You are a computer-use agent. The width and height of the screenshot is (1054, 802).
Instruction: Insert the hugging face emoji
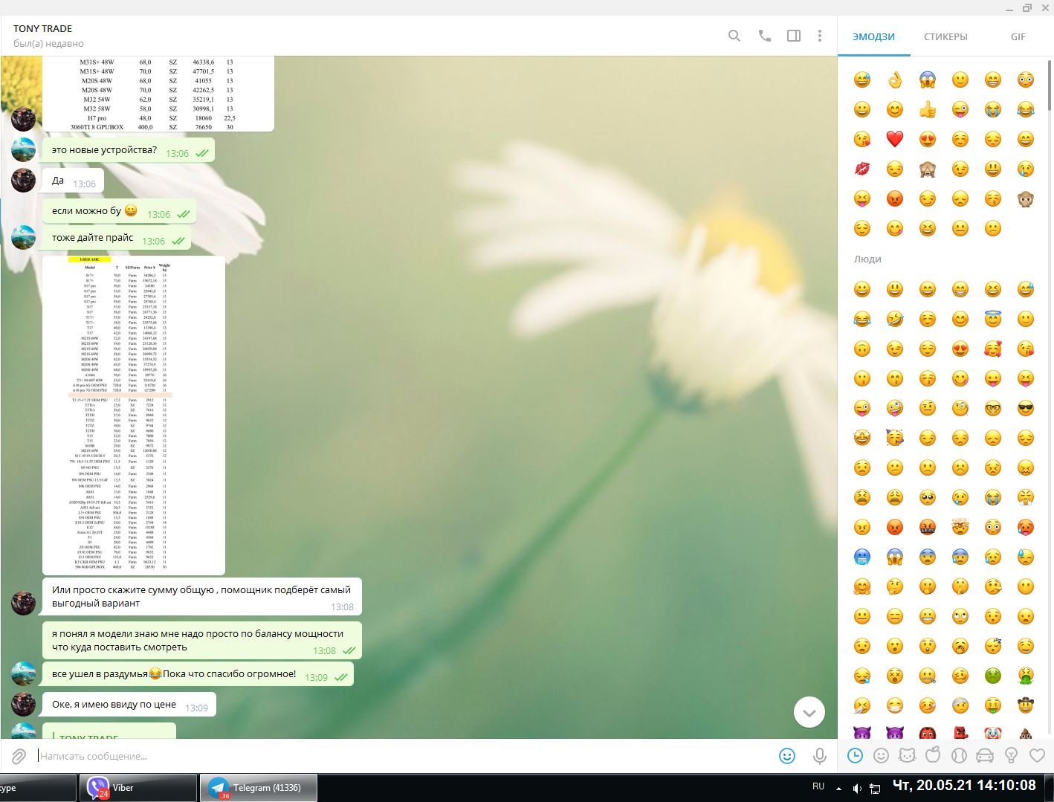coord(862,586)
